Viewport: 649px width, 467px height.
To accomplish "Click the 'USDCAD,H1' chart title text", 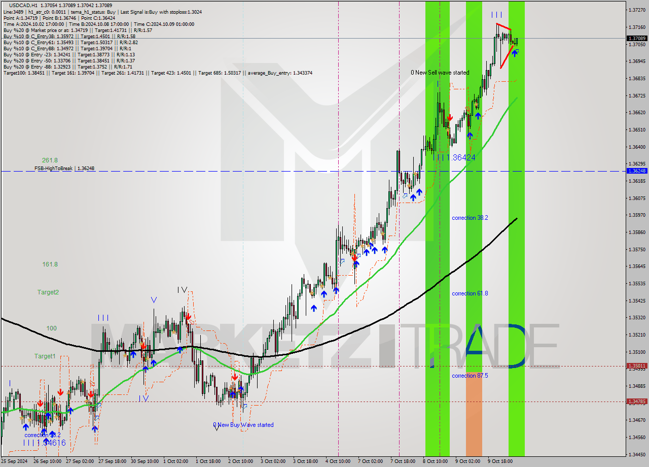I will (23, 5).
